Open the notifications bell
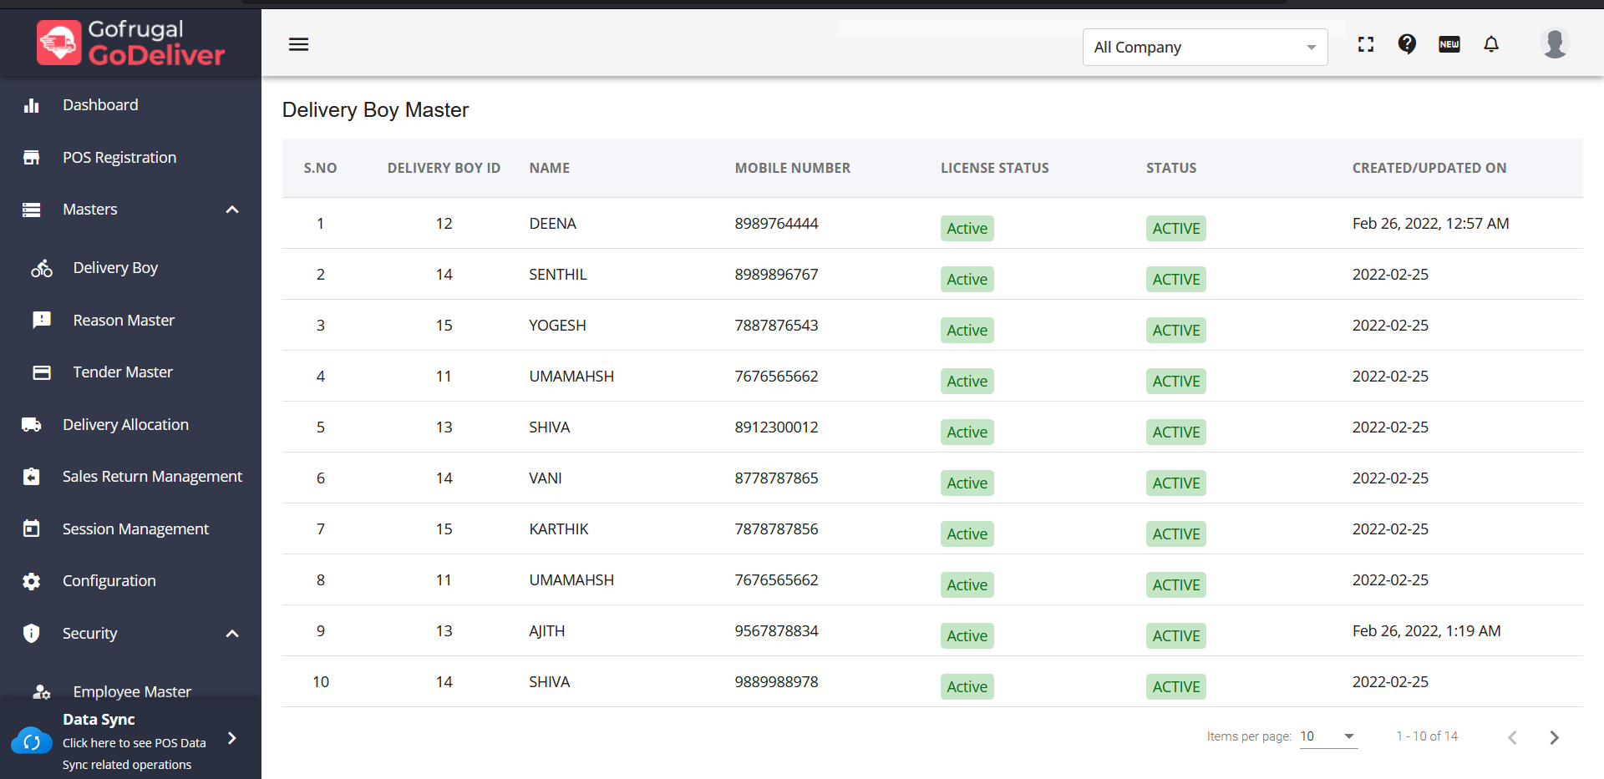This screenshot has width=1604, height=779. pyautogui.click(x=1491, y=44)
